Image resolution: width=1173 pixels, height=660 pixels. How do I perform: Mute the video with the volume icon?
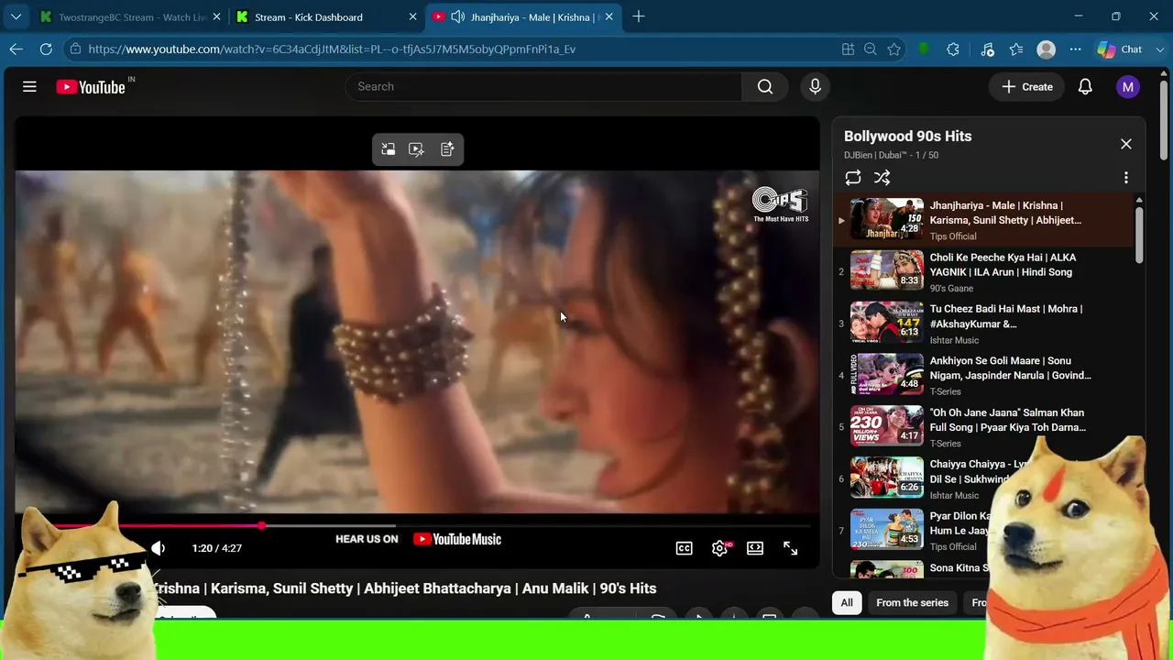[x=159, y=548]
